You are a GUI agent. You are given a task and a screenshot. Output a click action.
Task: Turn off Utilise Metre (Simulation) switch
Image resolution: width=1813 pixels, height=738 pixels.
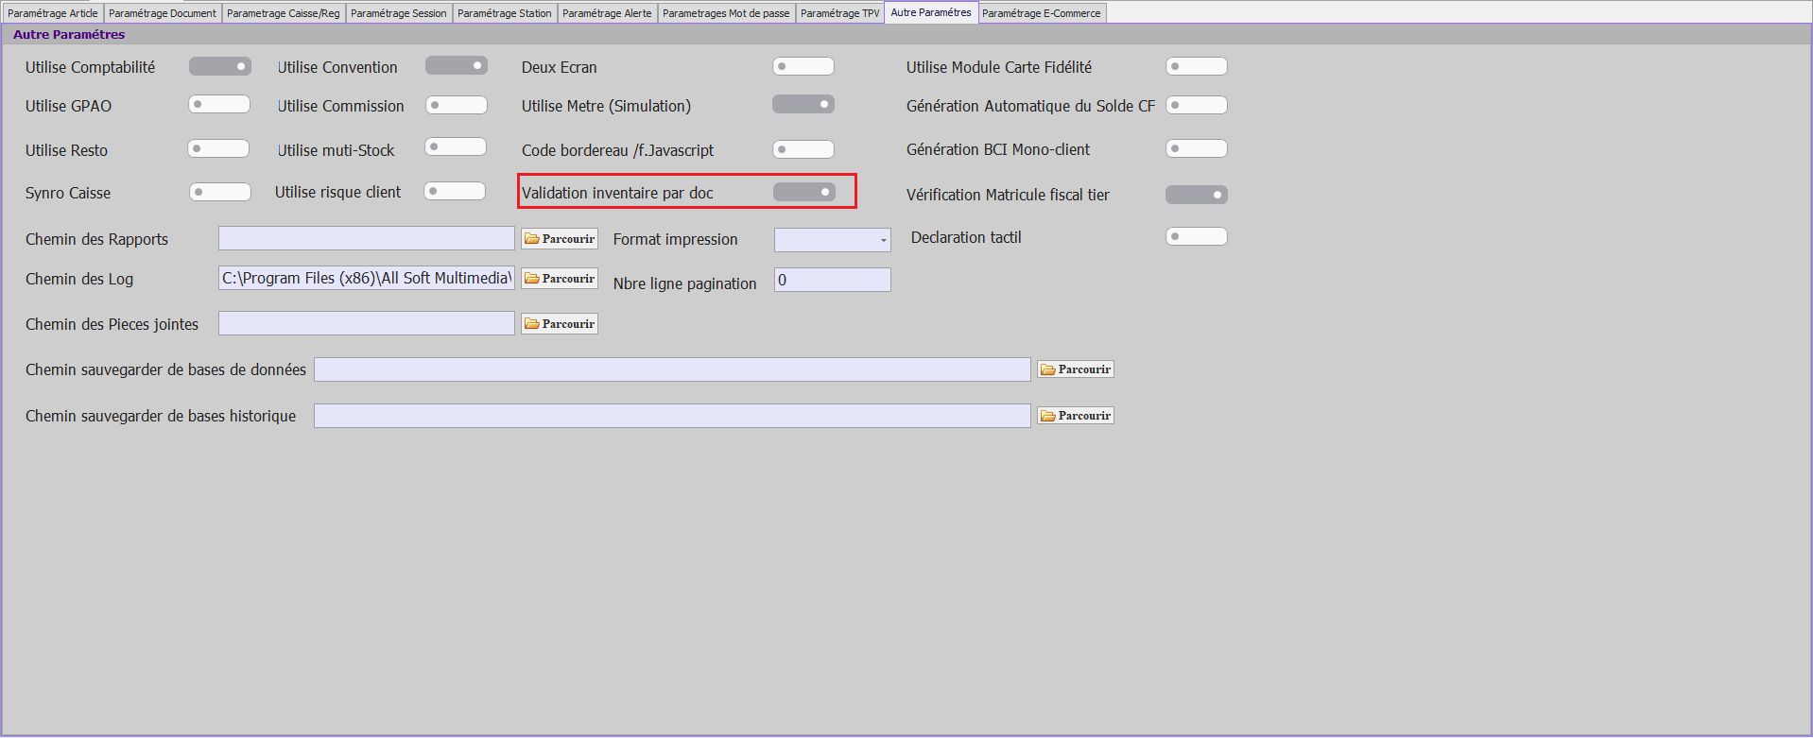803,104
